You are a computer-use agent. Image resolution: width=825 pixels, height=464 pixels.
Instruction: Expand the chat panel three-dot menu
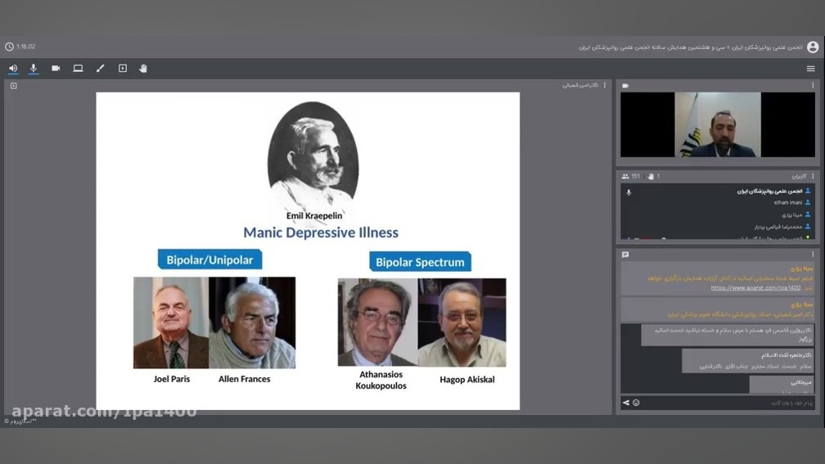pyautogui.click(x=812, y=255)
